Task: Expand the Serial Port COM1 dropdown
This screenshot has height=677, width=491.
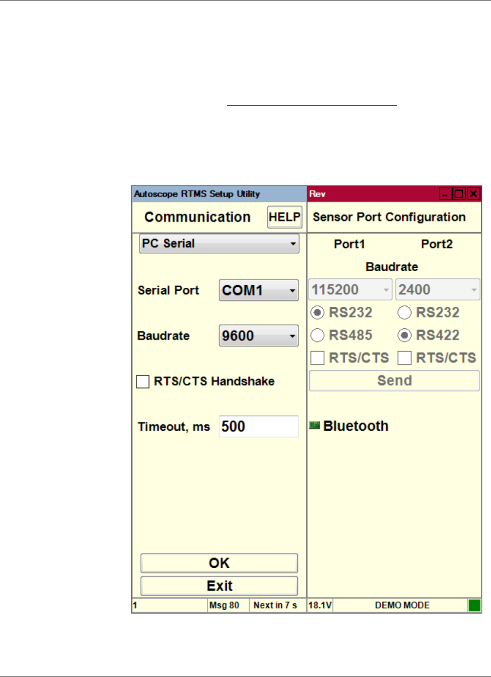Action: pyautogui.click(x=259, y=290)
